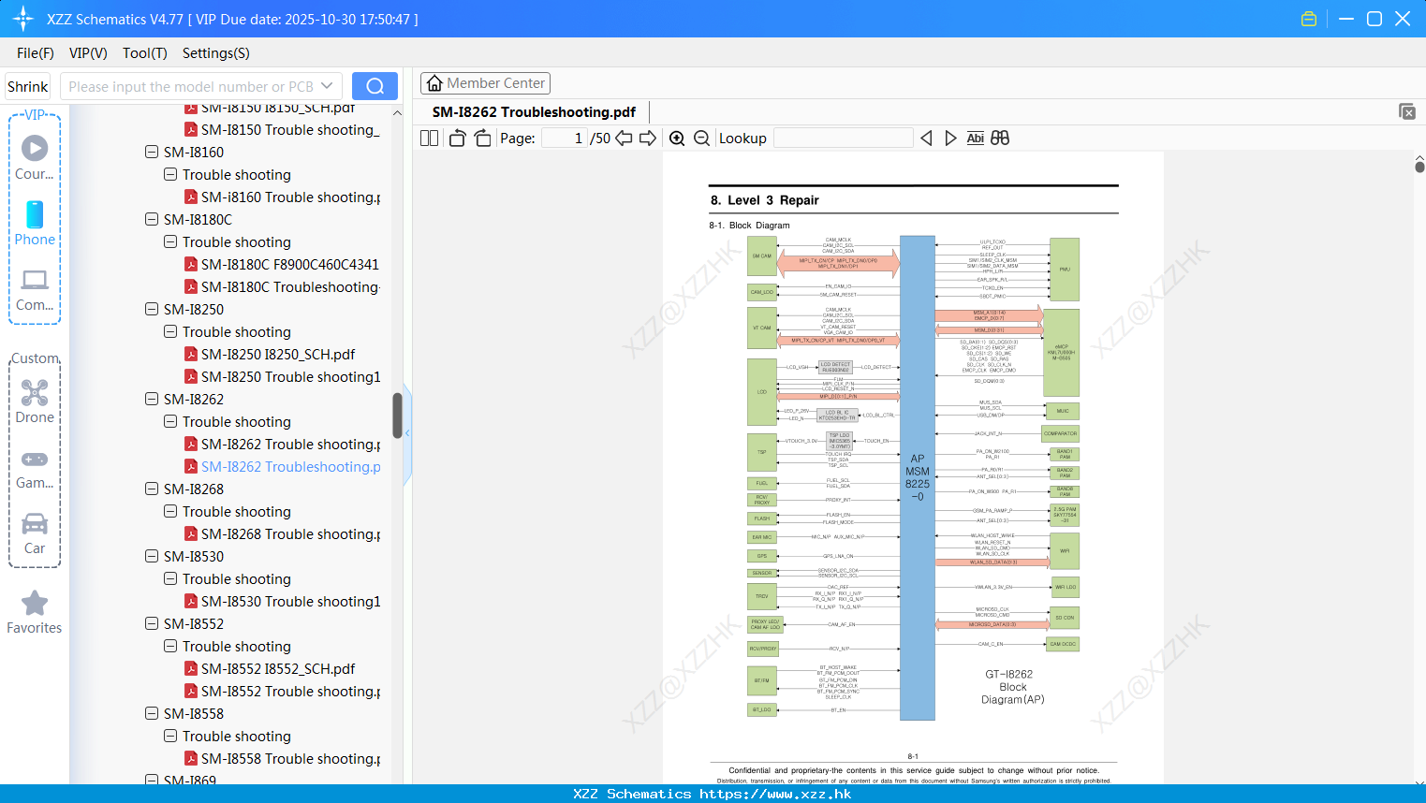Collapse Trouble shooting folder under SM-I8262

170,421
